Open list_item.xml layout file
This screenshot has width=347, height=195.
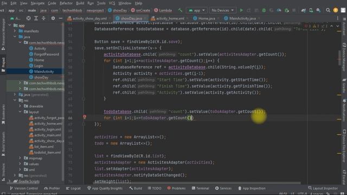(x=44, y=147)
